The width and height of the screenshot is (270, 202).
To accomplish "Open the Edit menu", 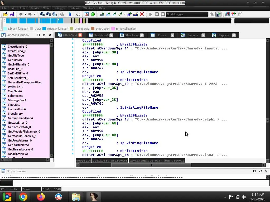I will [x=13, y=8].
